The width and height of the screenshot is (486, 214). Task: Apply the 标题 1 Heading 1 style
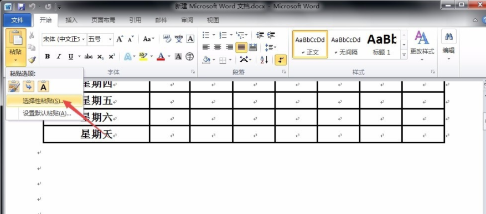[x=382, y=44]
